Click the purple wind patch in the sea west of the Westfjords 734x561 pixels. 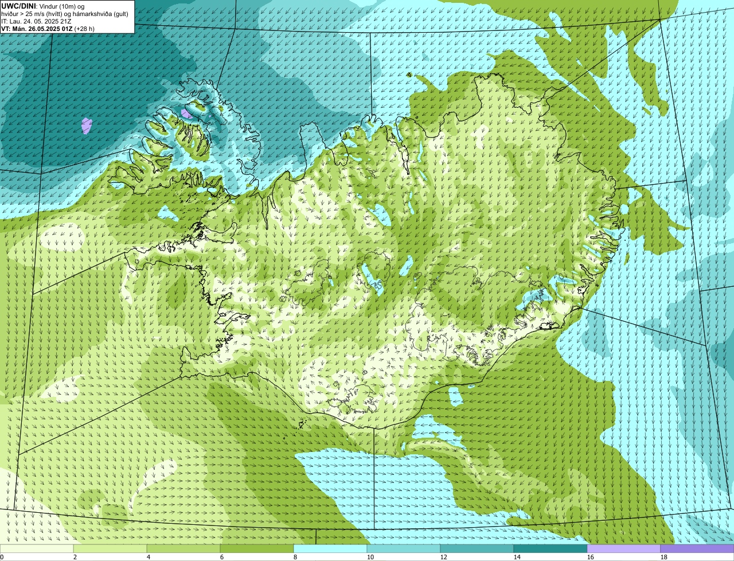[87, 126]
